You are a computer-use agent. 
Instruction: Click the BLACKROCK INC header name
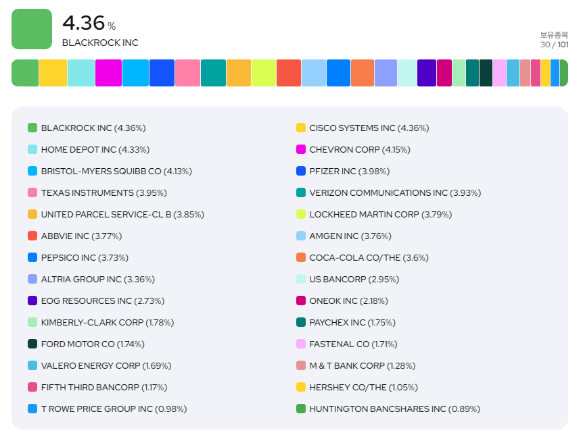coord(100,43)
